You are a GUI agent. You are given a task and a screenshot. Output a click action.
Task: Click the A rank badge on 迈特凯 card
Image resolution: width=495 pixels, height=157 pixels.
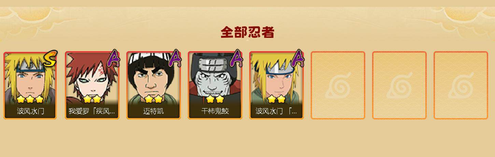[175, 58]
